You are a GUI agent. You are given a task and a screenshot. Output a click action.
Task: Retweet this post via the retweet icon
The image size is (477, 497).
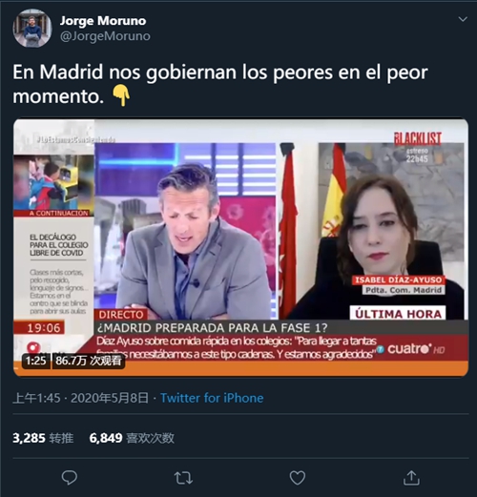coord(183,478)
